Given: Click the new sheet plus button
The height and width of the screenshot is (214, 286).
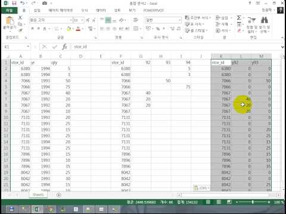Looking at the screenshot, I should pyautogui.click(x=59, y=195).
